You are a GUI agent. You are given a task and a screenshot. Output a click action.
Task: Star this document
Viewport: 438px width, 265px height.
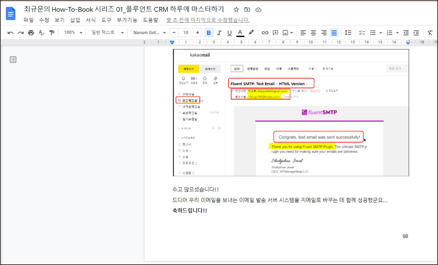click(236, 9)
